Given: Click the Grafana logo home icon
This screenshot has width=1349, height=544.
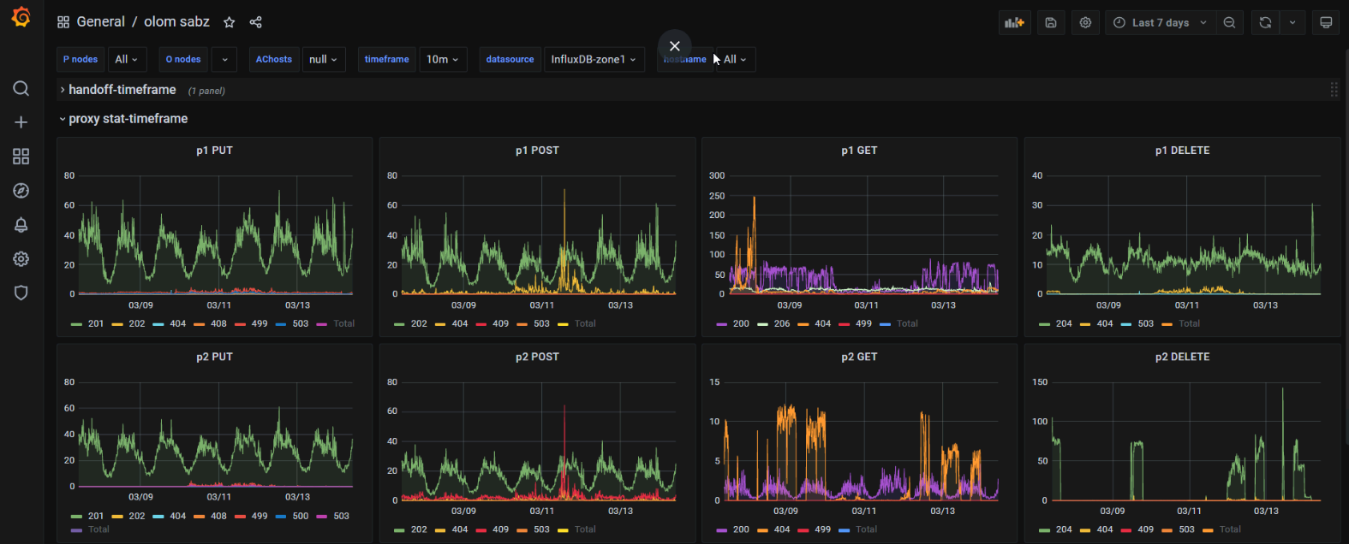Looking at the screenshot, I should pyautogui.click(x=21, y=17).
